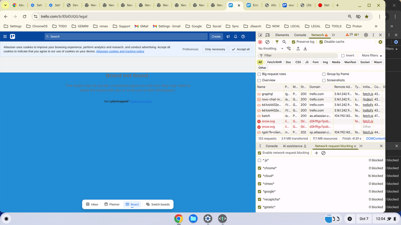401x225 pixels.
Task: Select the Fetch/XHR filter
Action: pyautogui.click(x=274, y=62)
